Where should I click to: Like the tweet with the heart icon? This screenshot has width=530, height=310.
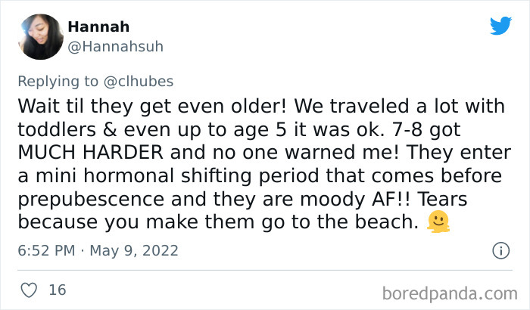[30, 290]
